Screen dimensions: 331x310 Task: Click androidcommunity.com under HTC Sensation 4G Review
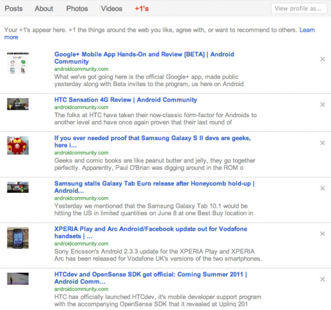81,107
